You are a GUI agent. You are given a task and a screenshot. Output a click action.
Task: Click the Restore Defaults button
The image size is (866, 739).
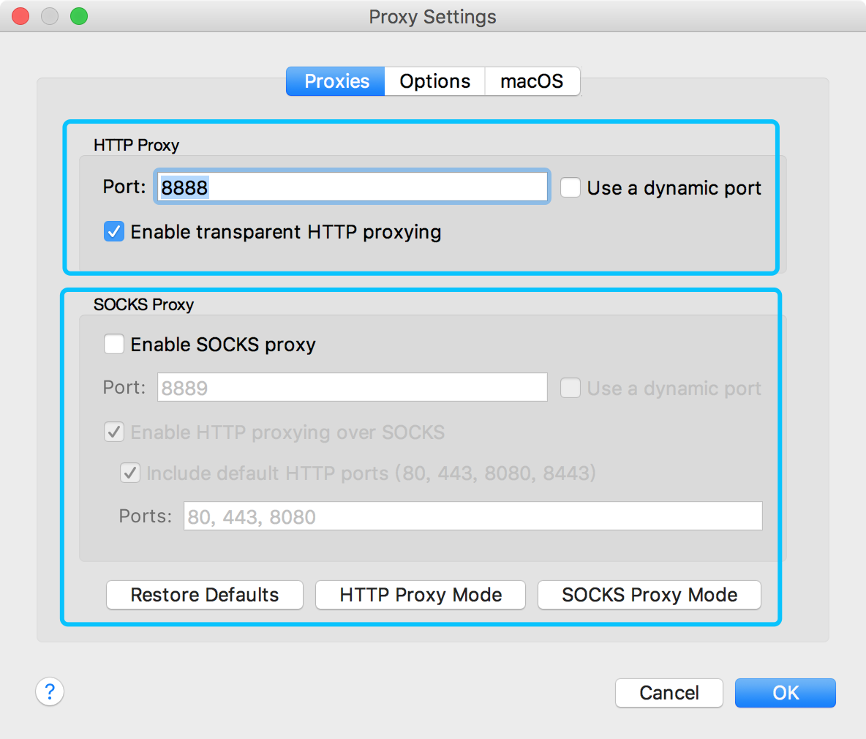(x=205, y=595)
